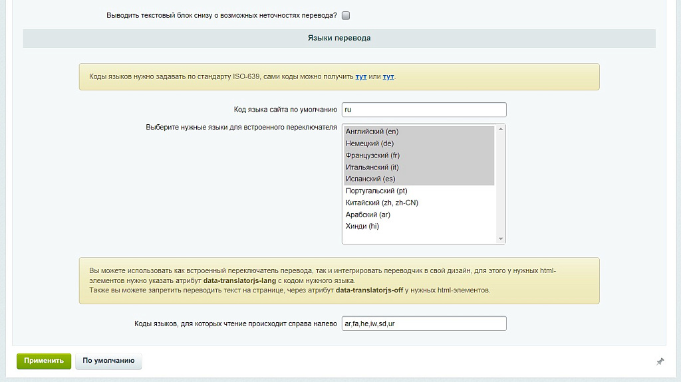Select Хинди (hi) in the language list
Screen dimensions: 681x382
pos(362,227)
